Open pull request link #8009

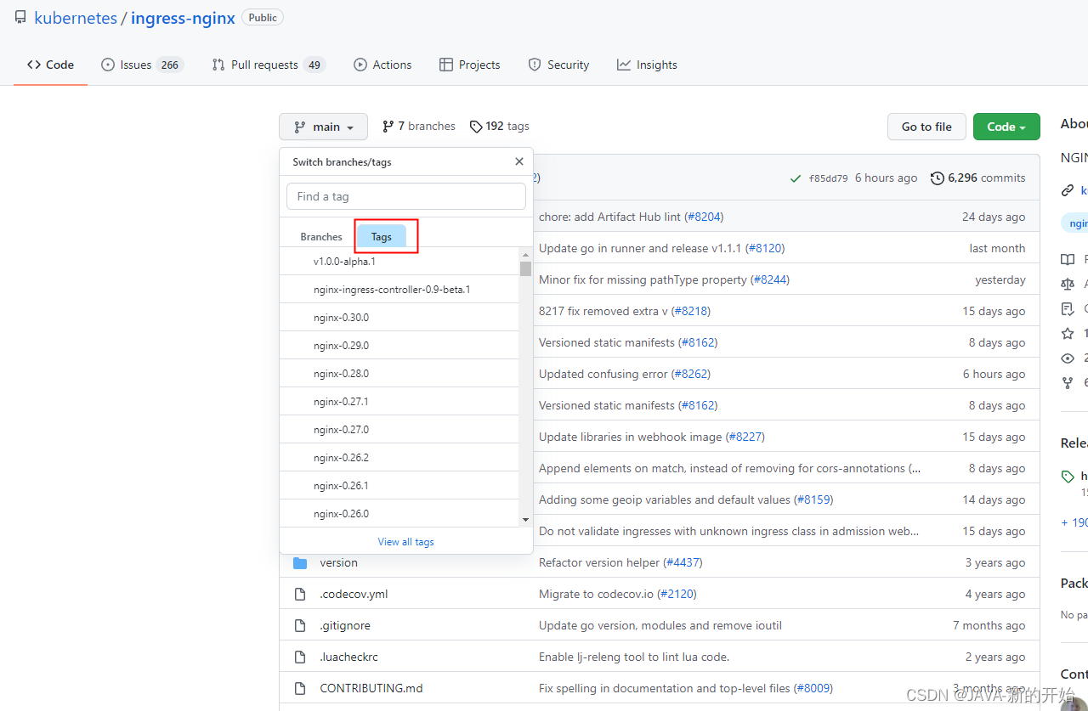[813, 688]
